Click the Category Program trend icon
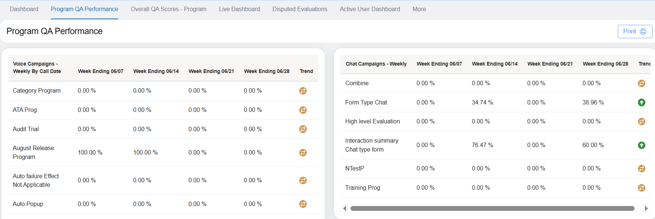The image size is (655, 219). (x=303, y=91)
